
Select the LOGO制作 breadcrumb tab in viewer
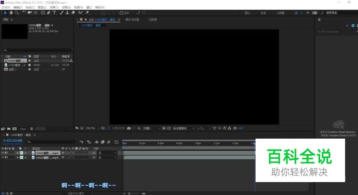click(x=91, y=25)
